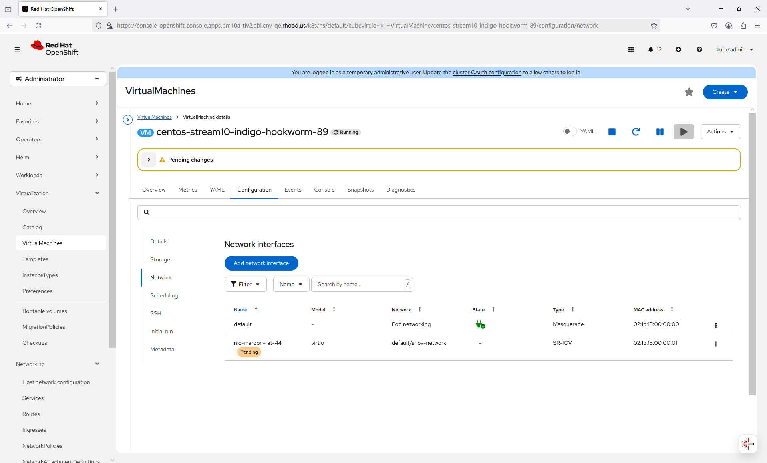Toggle the YAML switch

570,131
